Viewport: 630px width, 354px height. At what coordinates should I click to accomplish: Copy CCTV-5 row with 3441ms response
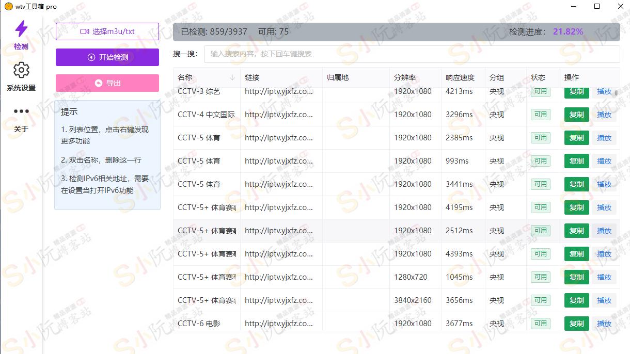tap(576, 184)
